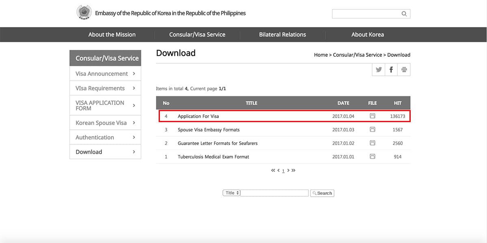Click the bottom search text field
This screenshot has width=487, height=243.
[x=274, y=193]
